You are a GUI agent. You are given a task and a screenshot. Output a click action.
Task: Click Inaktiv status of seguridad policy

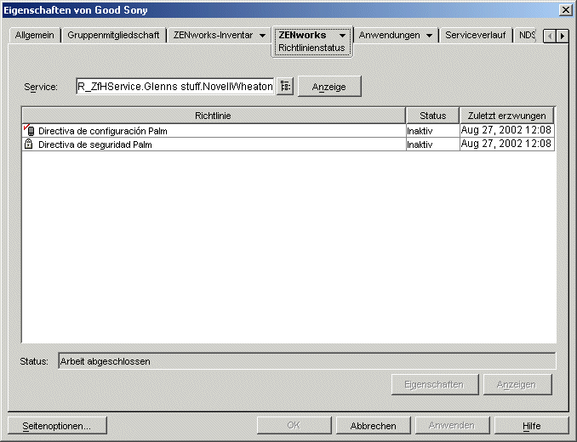(432, 144)
